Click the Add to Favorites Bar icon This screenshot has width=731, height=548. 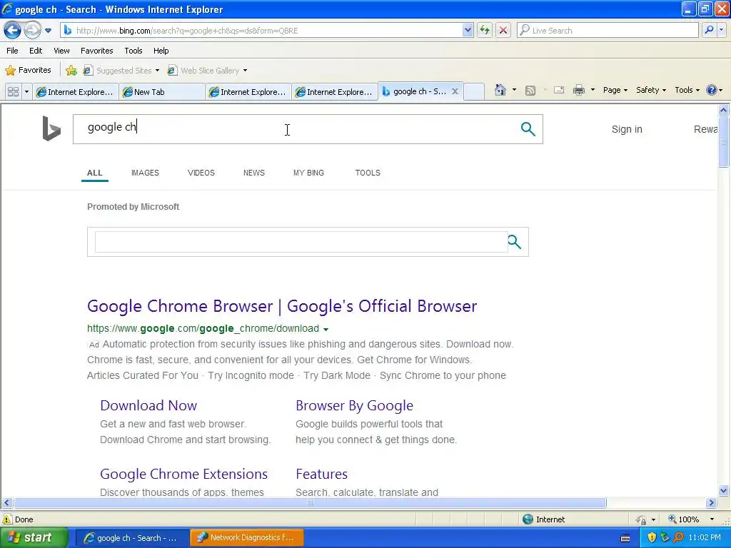(x=71, y=71)
